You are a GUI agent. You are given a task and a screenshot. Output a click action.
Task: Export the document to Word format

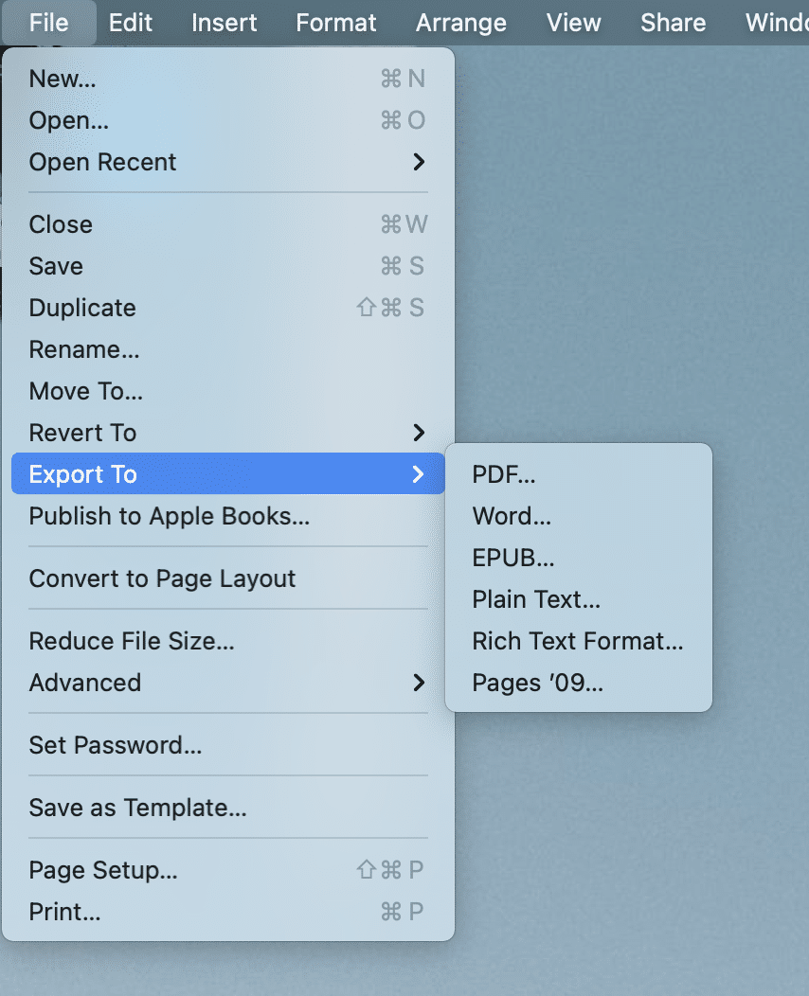(512, 516)
